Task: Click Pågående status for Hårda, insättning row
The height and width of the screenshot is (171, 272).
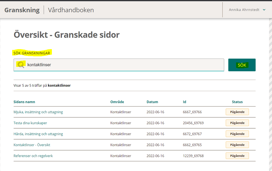Action: click(x=237, y=134)
